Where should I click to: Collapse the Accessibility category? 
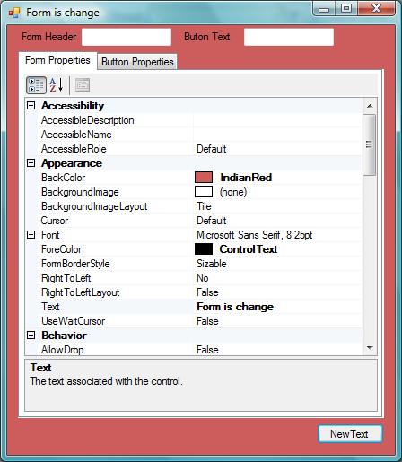coord(31,106)
